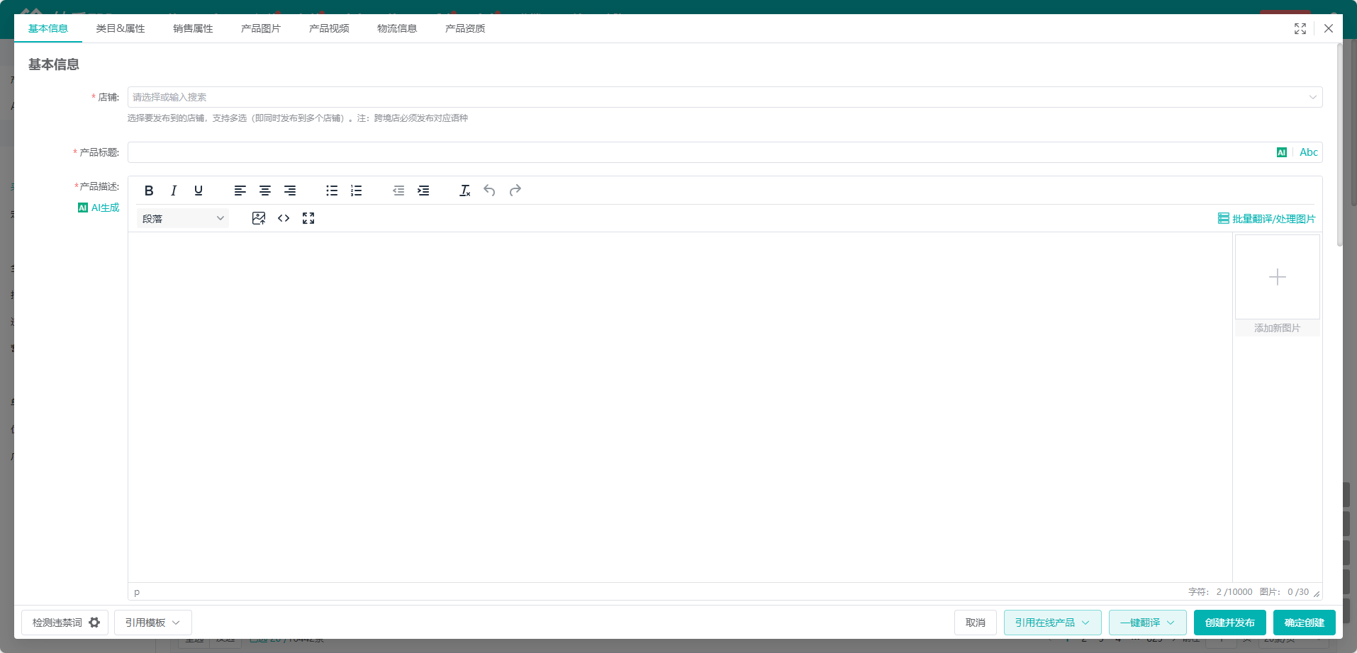Click the AI icon in the product title field

(1282, 152)
